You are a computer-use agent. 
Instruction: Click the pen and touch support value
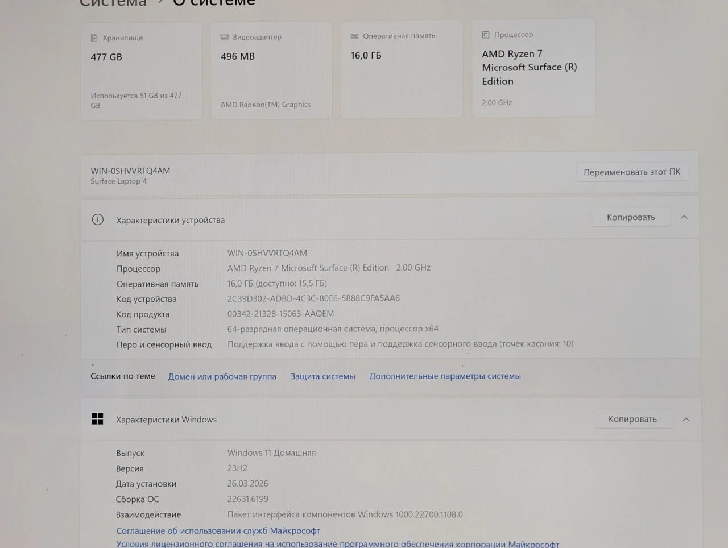[400, 344]
